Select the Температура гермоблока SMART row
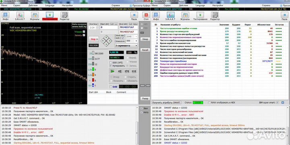The width and height of the screenshot is (290, 145). tap(219, 61)
